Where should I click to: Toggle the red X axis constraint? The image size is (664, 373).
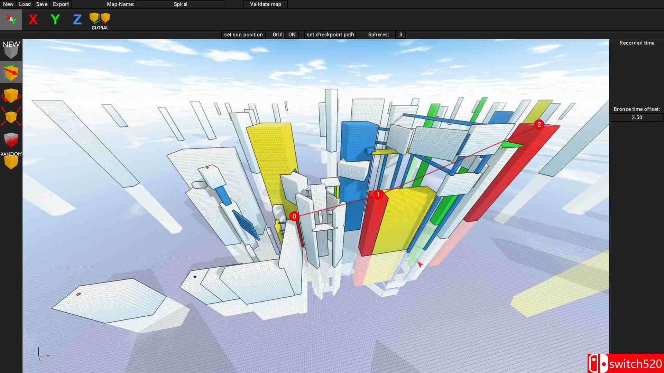point(33,20)
